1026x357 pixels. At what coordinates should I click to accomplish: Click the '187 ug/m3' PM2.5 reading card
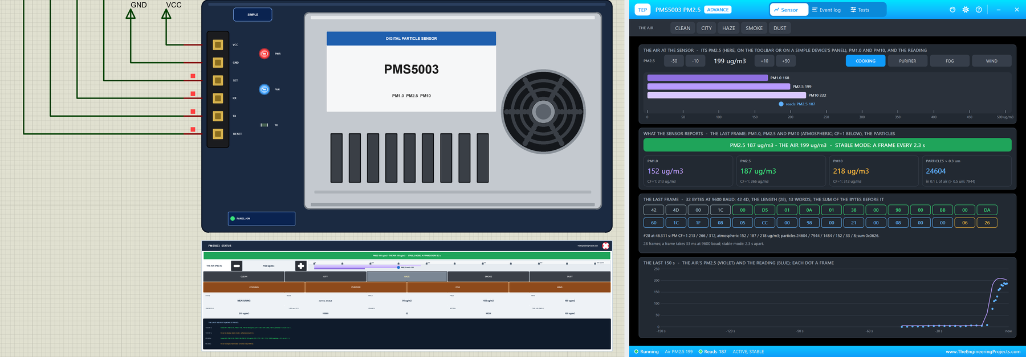tap(780, 171)
